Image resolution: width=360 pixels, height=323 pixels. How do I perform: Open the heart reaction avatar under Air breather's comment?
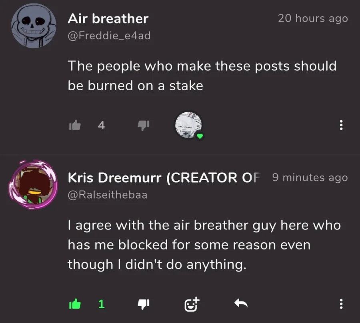point(189,125)
